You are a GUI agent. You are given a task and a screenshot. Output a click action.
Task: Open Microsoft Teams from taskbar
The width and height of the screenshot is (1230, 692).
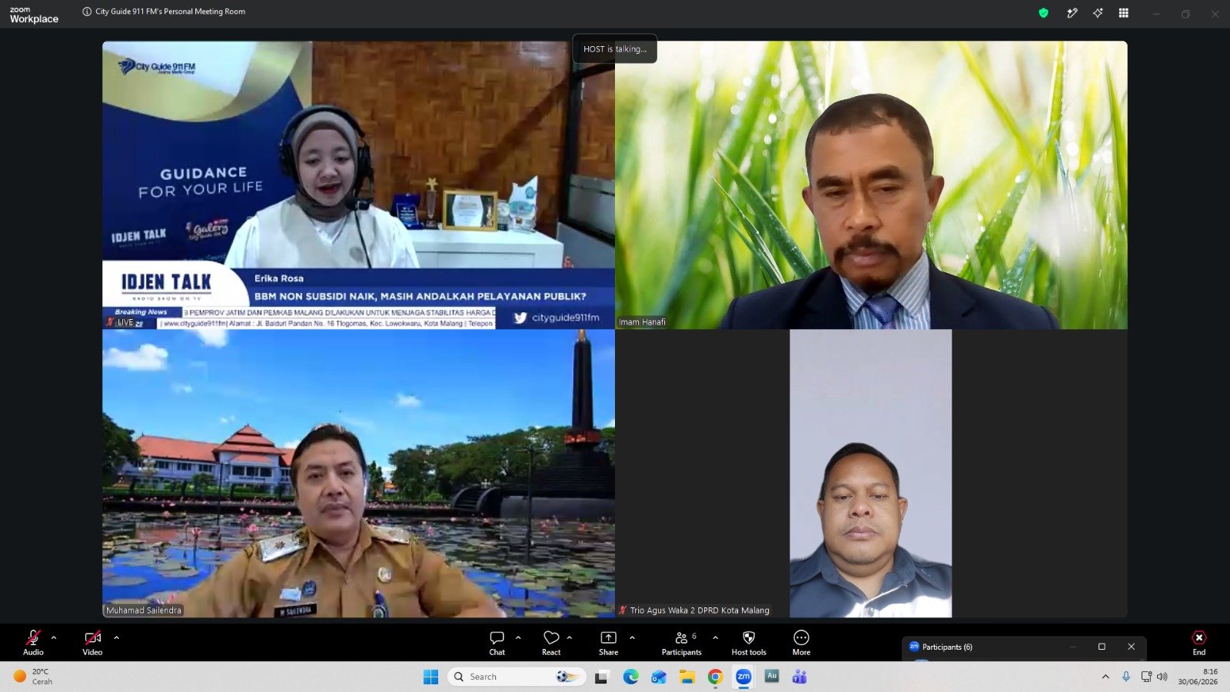click(799, 677)
